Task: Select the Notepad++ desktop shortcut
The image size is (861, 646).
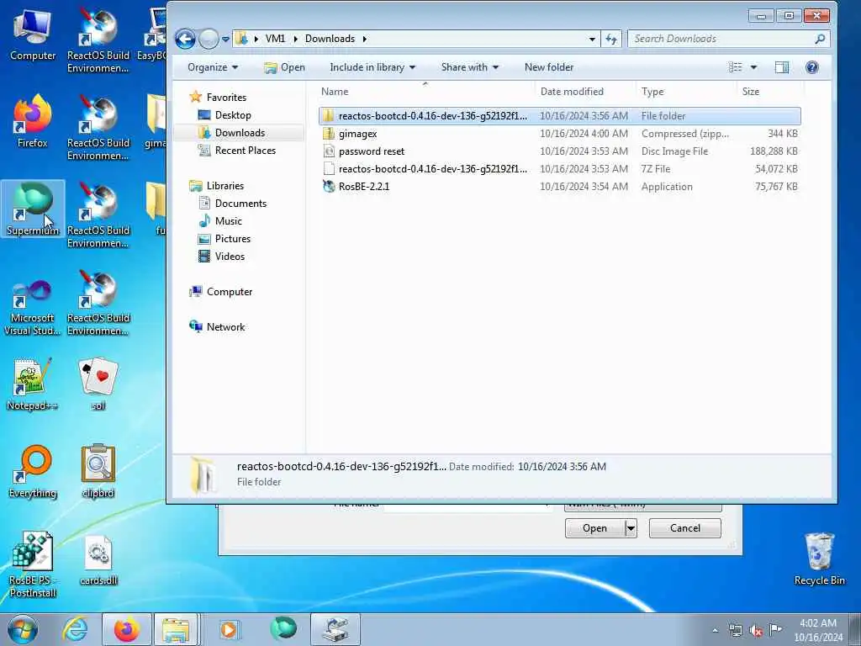Action: [33, 384]
